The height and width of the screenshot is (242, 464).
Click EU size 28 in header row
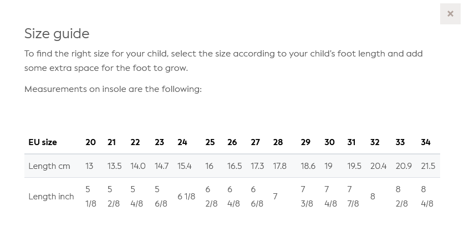pyautogui.click(x=278, y=142)
